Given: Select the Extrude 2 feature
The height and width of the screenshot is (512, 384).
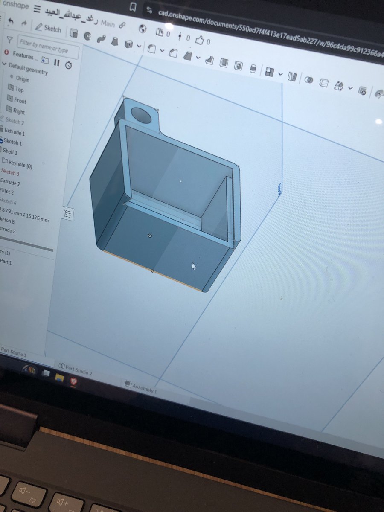Looking at the screenshot, I should (10, 183).
